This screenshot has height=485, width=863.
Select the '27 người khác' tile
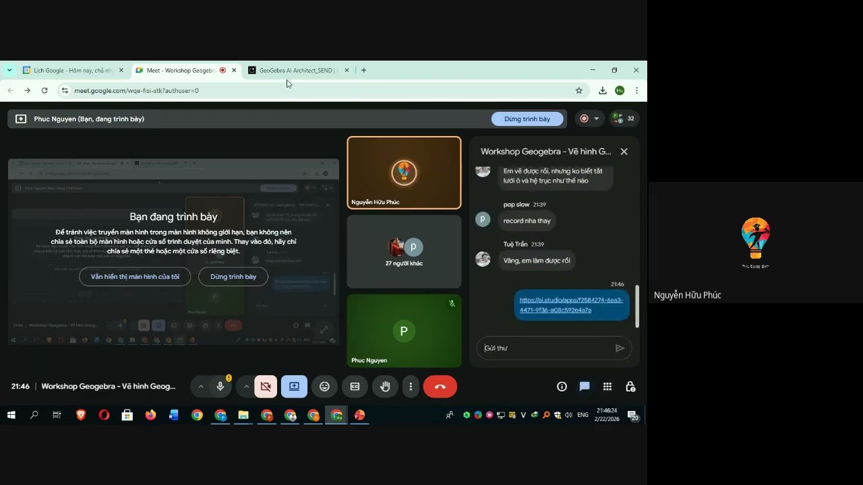click(x=404, y=251)
